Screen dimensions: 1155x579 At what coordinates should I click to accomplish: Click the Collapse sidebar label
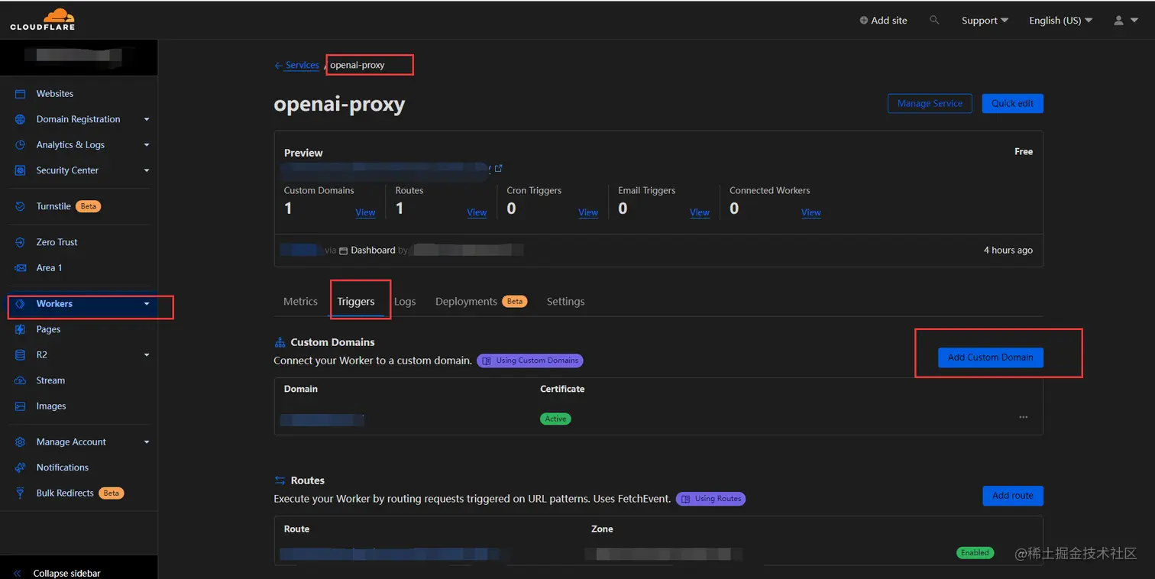click(66, 573)
